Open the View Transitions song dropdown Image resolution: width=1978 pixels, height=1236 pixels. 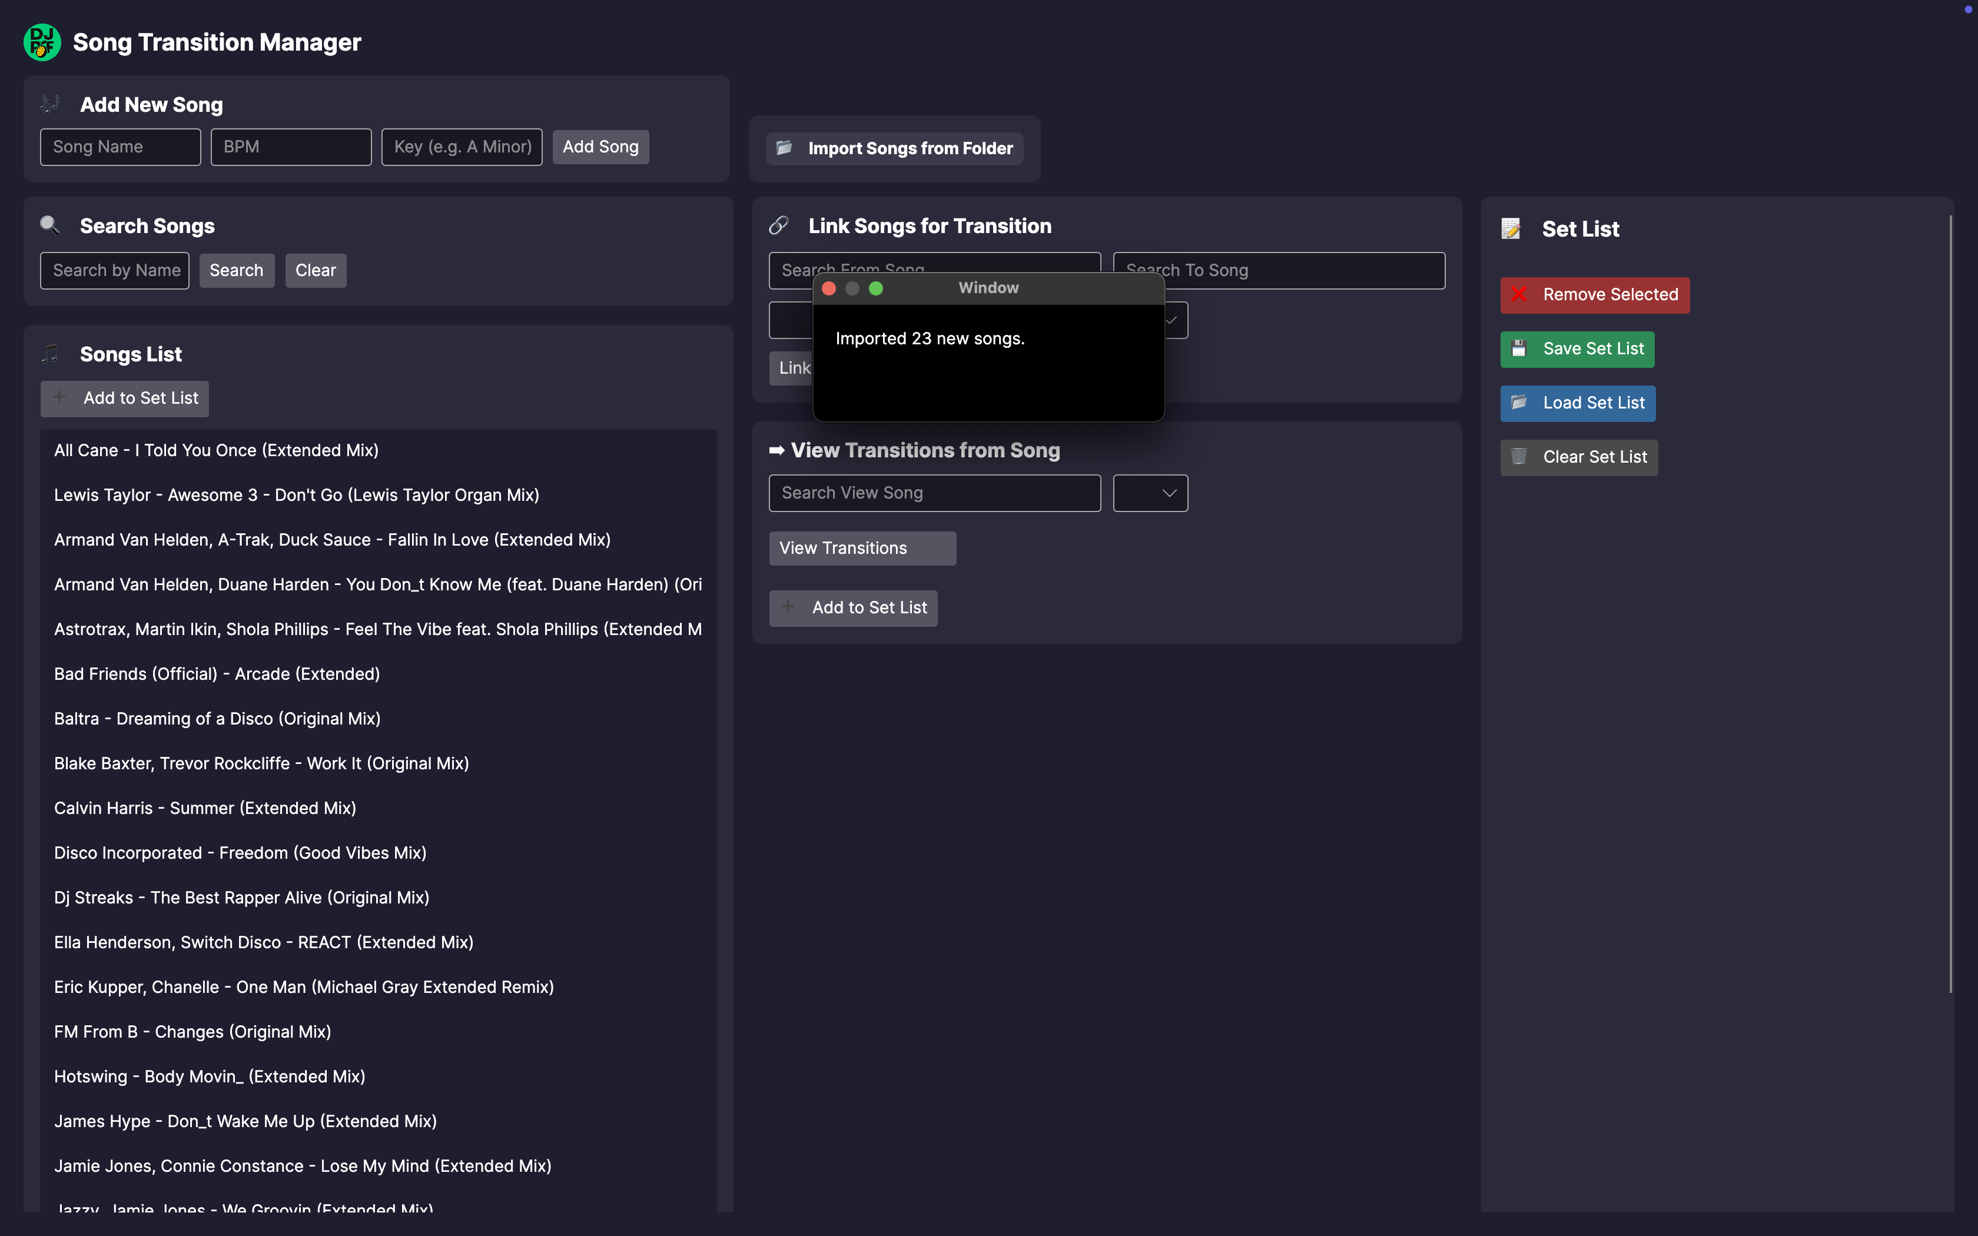(x=1150, y=493)
